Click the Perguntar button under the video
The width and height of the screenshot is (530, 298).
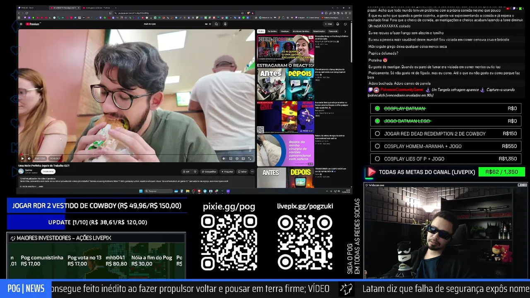[x=227, y=171]
